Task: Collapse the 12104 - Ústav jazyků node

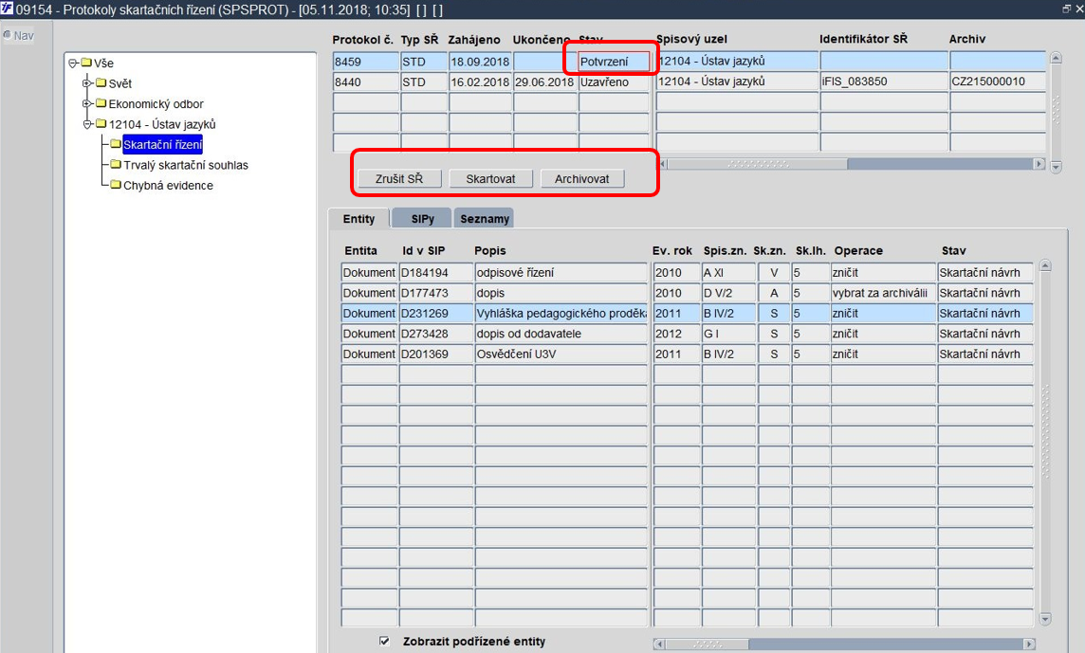Action: 87,124
